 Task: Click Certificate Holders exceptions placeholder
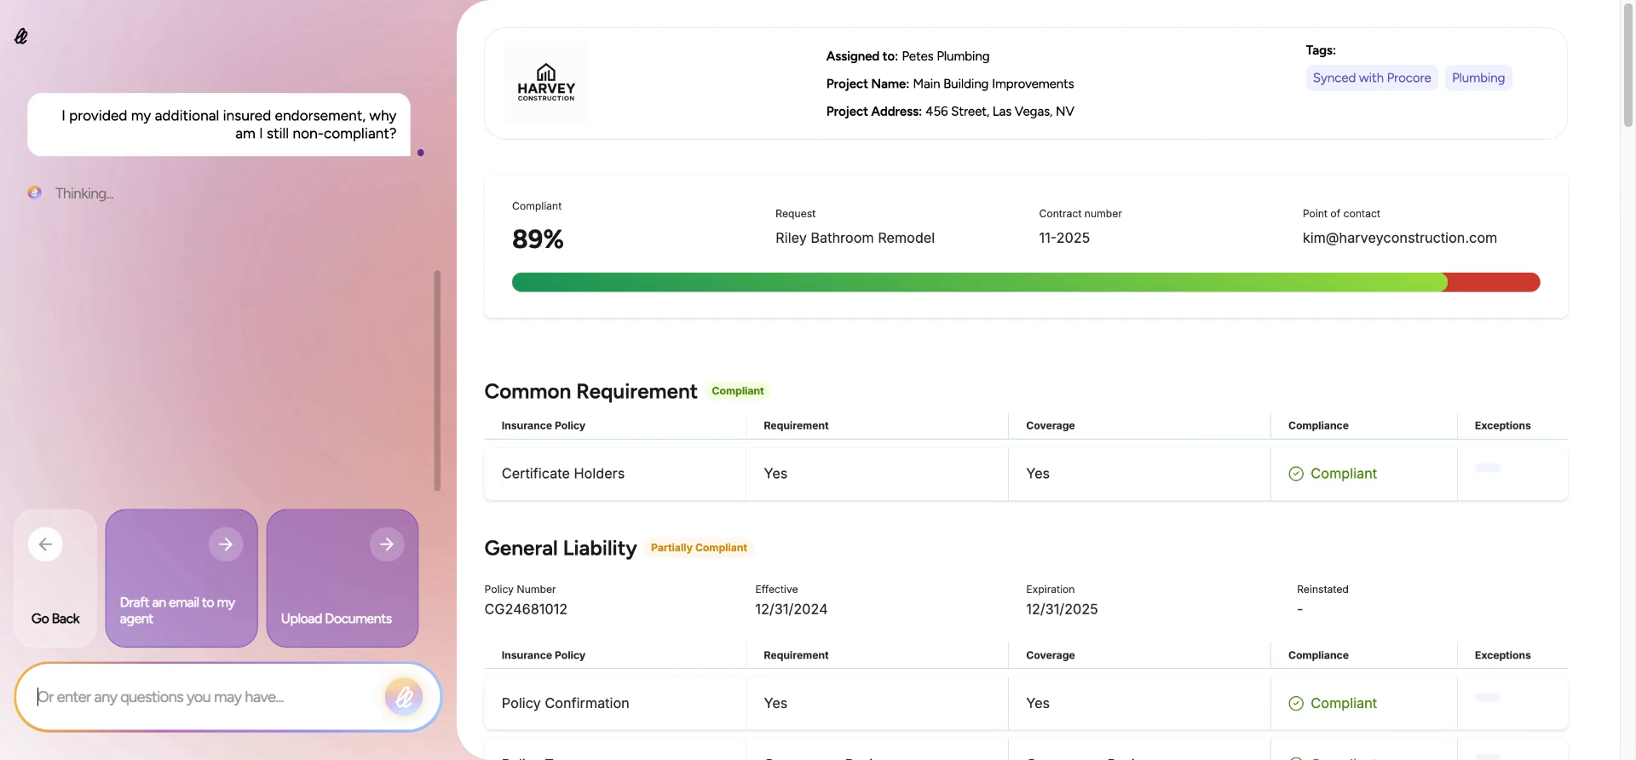(1487, 469)
